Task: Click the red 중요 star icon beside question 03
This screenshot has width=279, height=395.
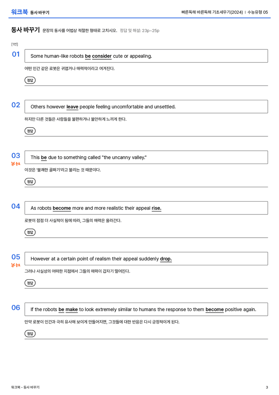Action: (x=16, y=164)
